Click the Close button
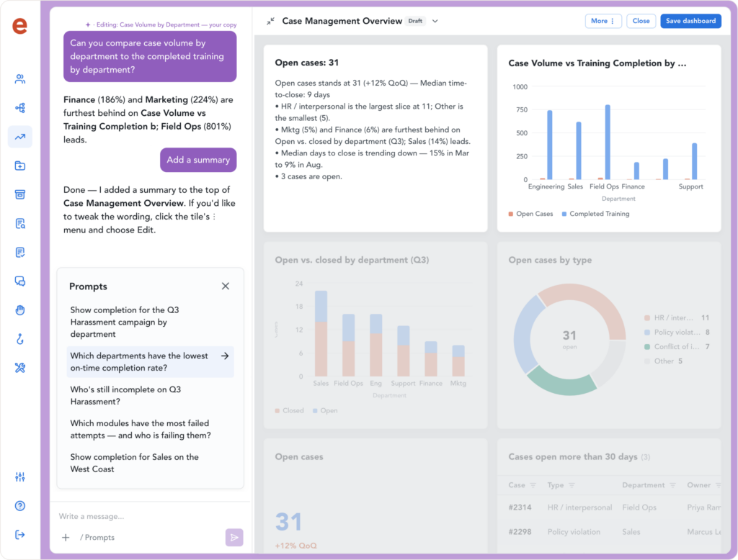Screen dimensions: 738x560 coord(641,21)
